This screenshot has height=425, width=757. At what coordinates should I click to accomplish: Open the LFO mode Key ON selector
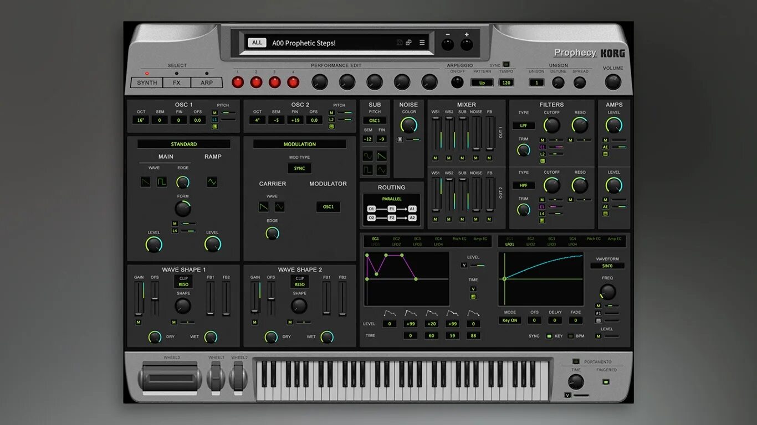coord(510,320)
